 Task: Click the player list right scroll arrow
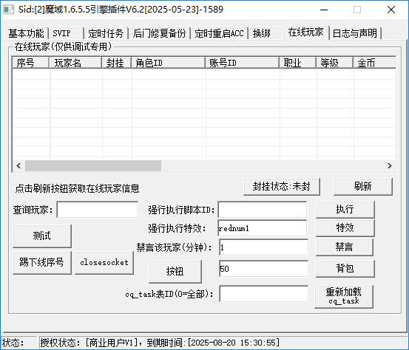point(390,166)
